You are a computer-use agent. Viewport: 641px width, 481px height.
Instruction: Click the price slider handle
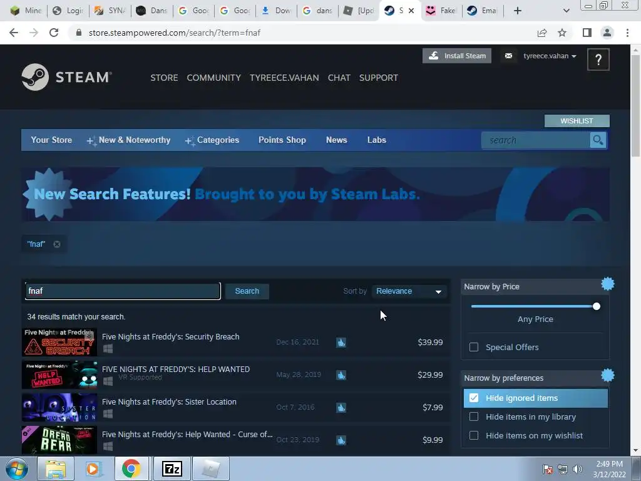(x=597, y=306)
